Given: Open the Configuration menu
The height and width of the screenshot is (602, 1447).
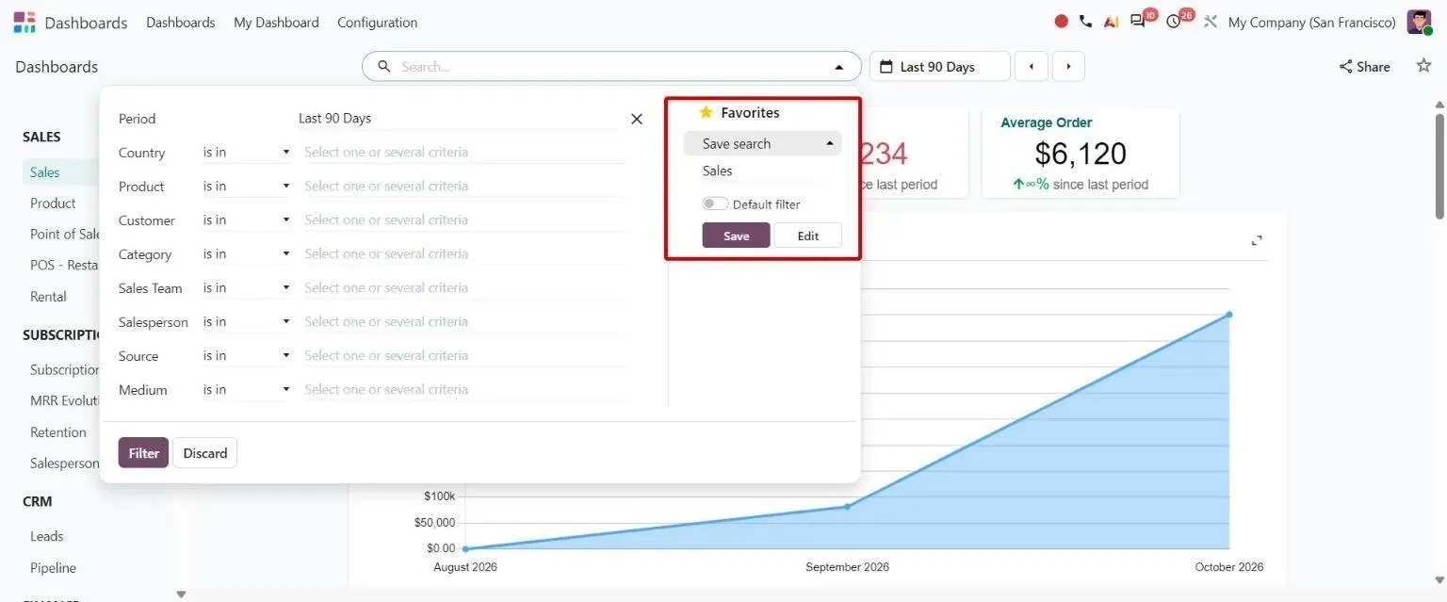Looking at the screenshot, I should (377, 22).
